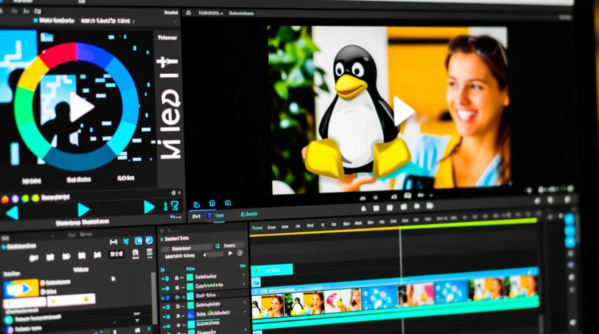Click the camera icon in the lower-left panel toolbar
The width and height of the screenshot is (599, 334).
(137, 254)
